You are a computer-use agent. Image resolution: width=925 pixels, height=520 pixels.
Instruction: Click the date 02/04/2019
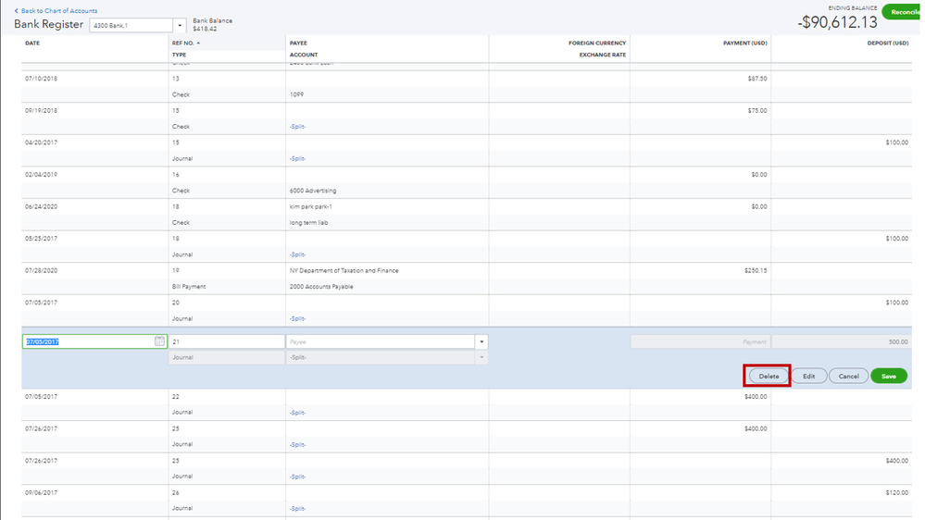click(42, 175)
